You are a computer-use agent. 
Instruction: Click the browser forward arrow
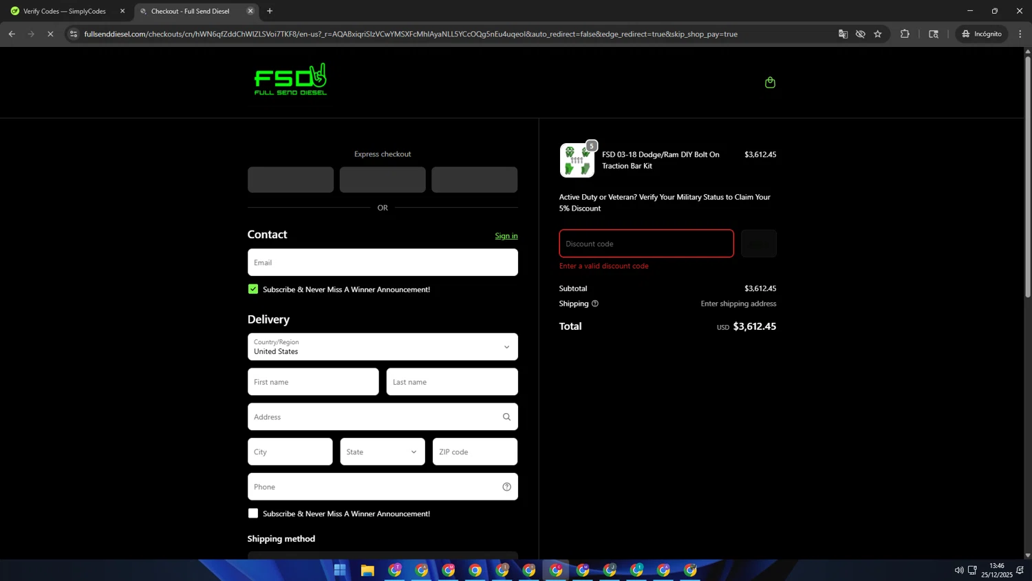(31, 34)
